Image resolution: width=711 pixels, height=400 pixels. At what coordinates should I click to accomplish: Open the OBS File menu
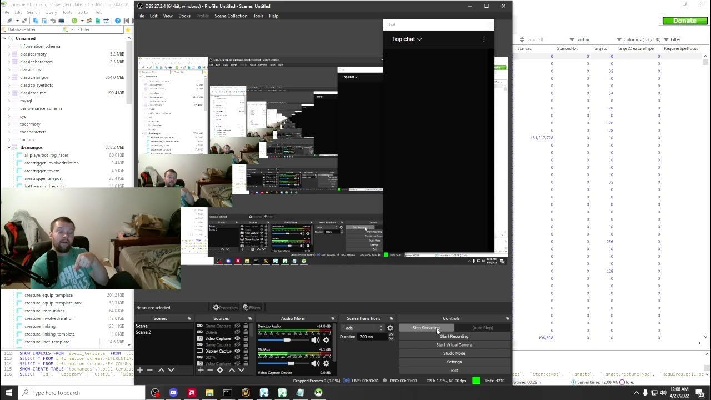141,16
